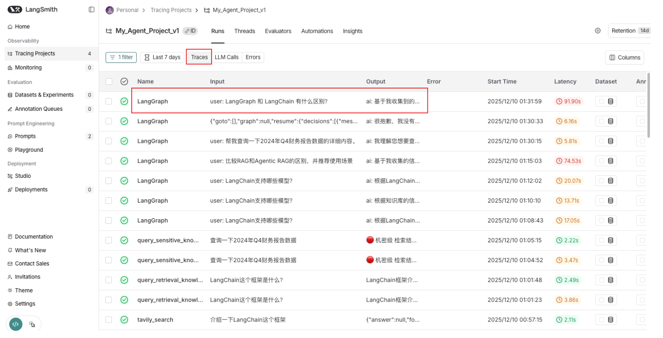Select checkbox for the tavily_search run
663x338 pixels.
click(109, 320)
